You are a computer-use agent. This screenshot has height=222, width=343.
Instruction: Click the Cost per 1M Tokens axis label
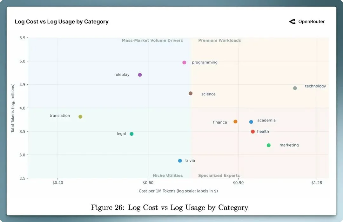coord(178,191)
